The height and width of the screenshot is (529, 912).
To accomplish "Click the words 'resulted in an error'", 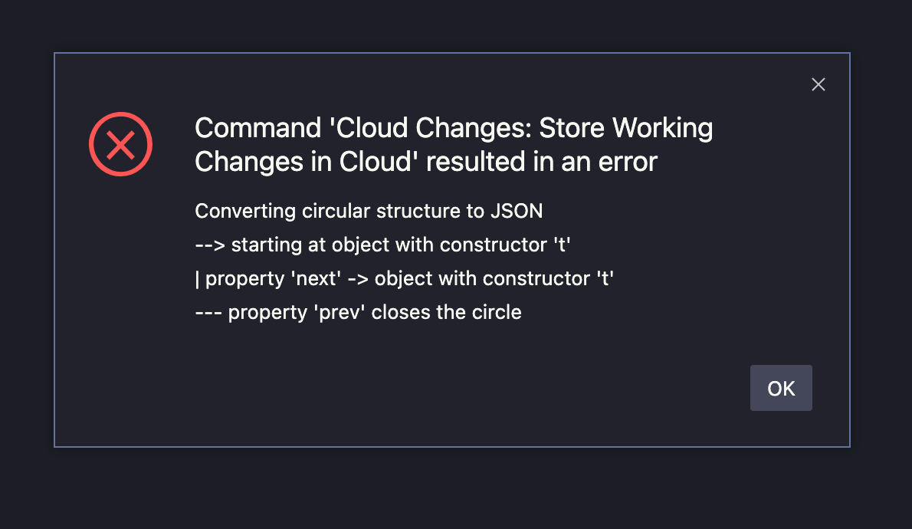I will point(536,162).
